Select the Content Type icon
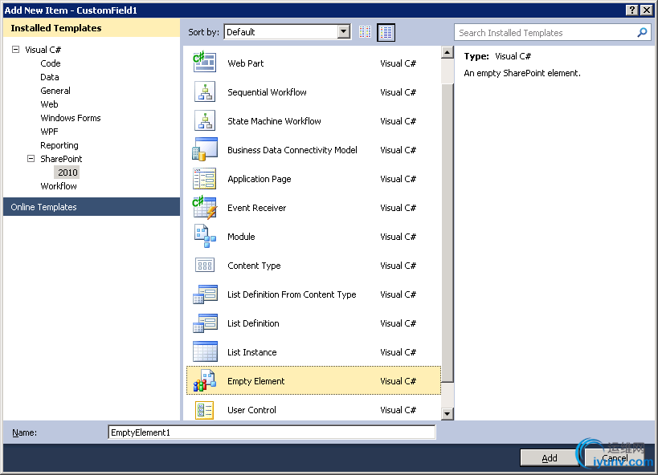 pyautogui.click(x=205, y=266)
